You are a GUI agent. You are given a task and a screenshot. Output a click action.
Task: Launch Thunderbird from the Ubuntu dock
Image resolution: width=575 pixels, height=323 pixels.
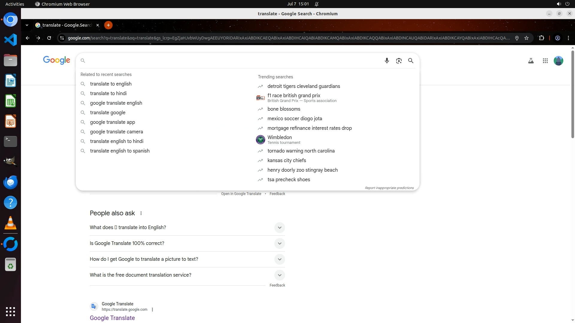(x=10, y=182)
